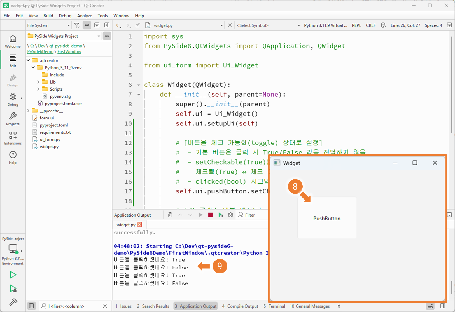The height and width of the screenshot is (312, 455).
Task: Open Application Output settings gear
Action: click(230, 215)
